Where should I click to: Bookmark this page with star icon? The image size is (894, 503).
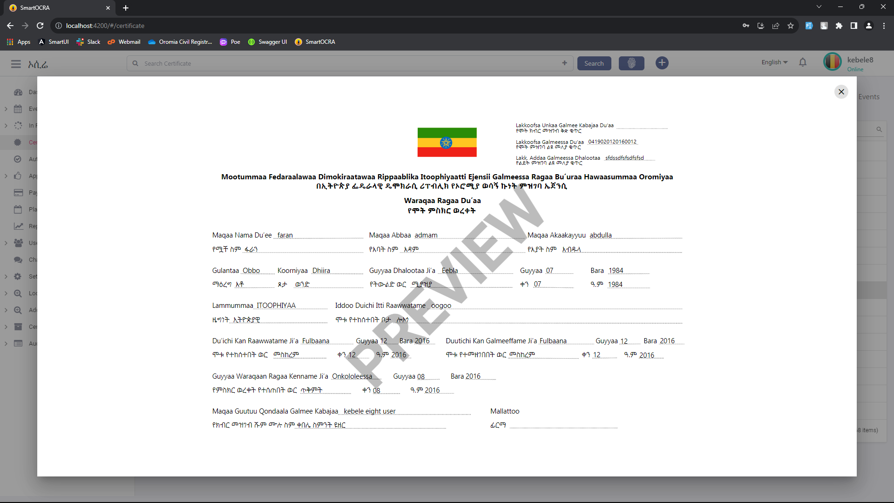[x=790, y=26]
